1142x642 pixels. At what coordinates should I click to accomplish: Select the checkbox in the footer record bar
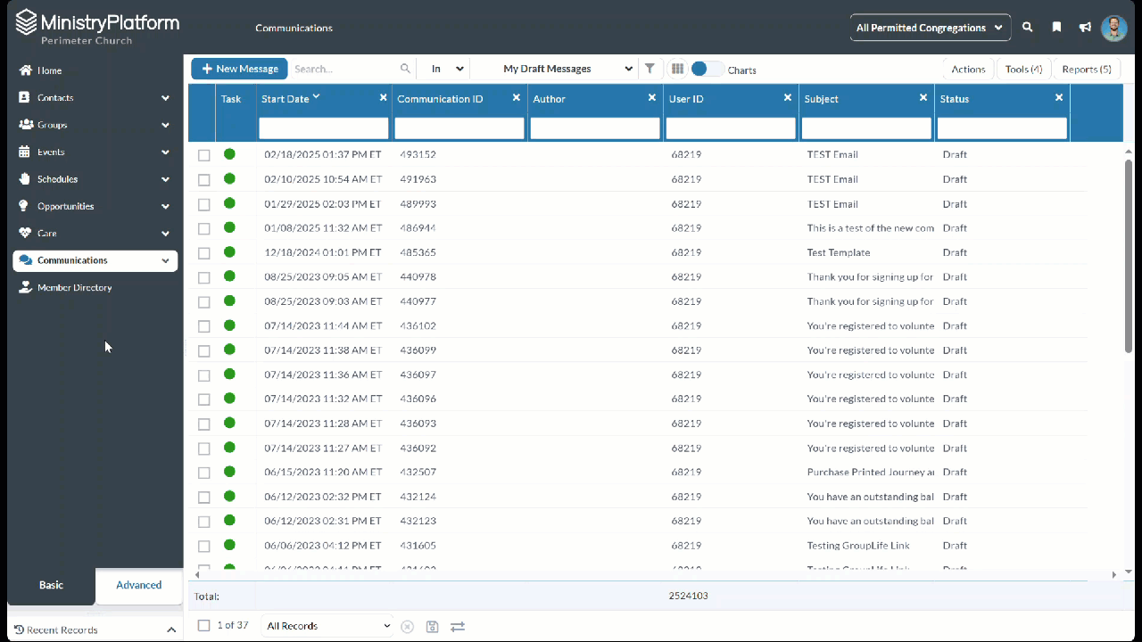tap(203, 626)
